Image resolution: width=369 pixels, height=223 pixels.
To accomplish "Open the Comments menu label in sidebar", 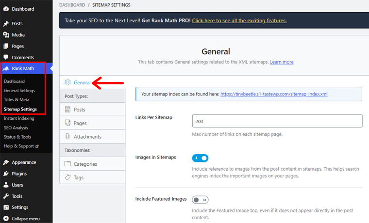I will click(23, 57).
